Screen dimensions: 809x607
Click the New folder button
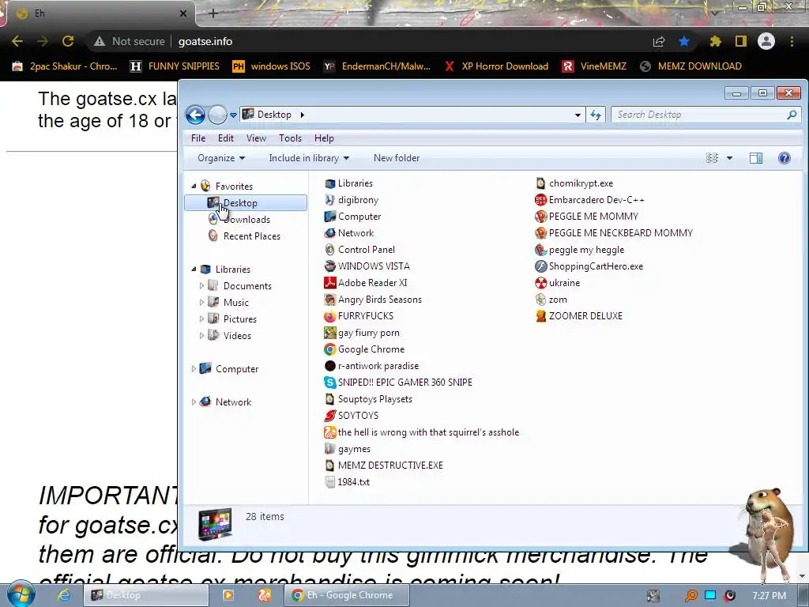[x=397, y=158]
